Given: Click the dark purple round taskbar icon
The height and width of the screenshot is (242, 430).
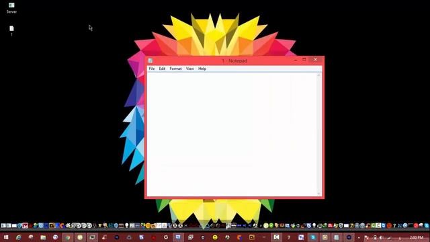Looking at the screenshot, I should pos(349,237).
